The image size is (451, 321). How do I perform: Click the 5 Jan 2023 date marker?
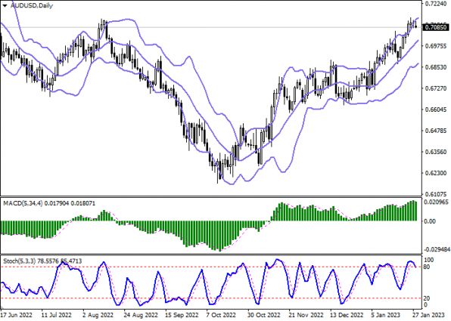click(385, 315)
